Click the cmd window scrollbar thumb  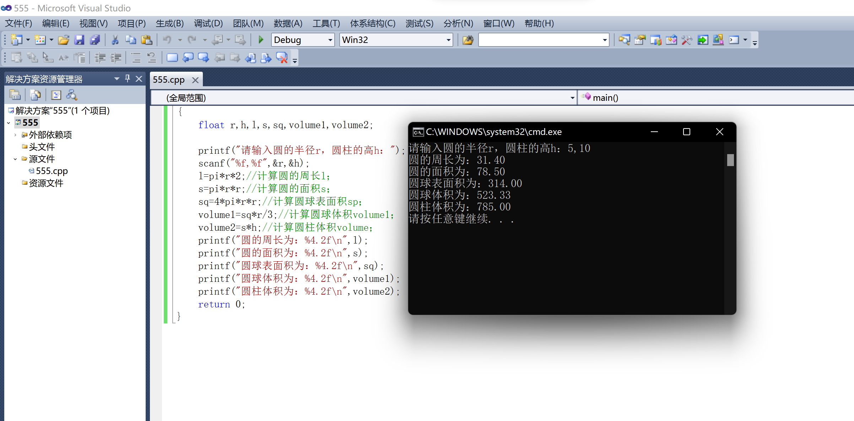(x=730, y=160)
